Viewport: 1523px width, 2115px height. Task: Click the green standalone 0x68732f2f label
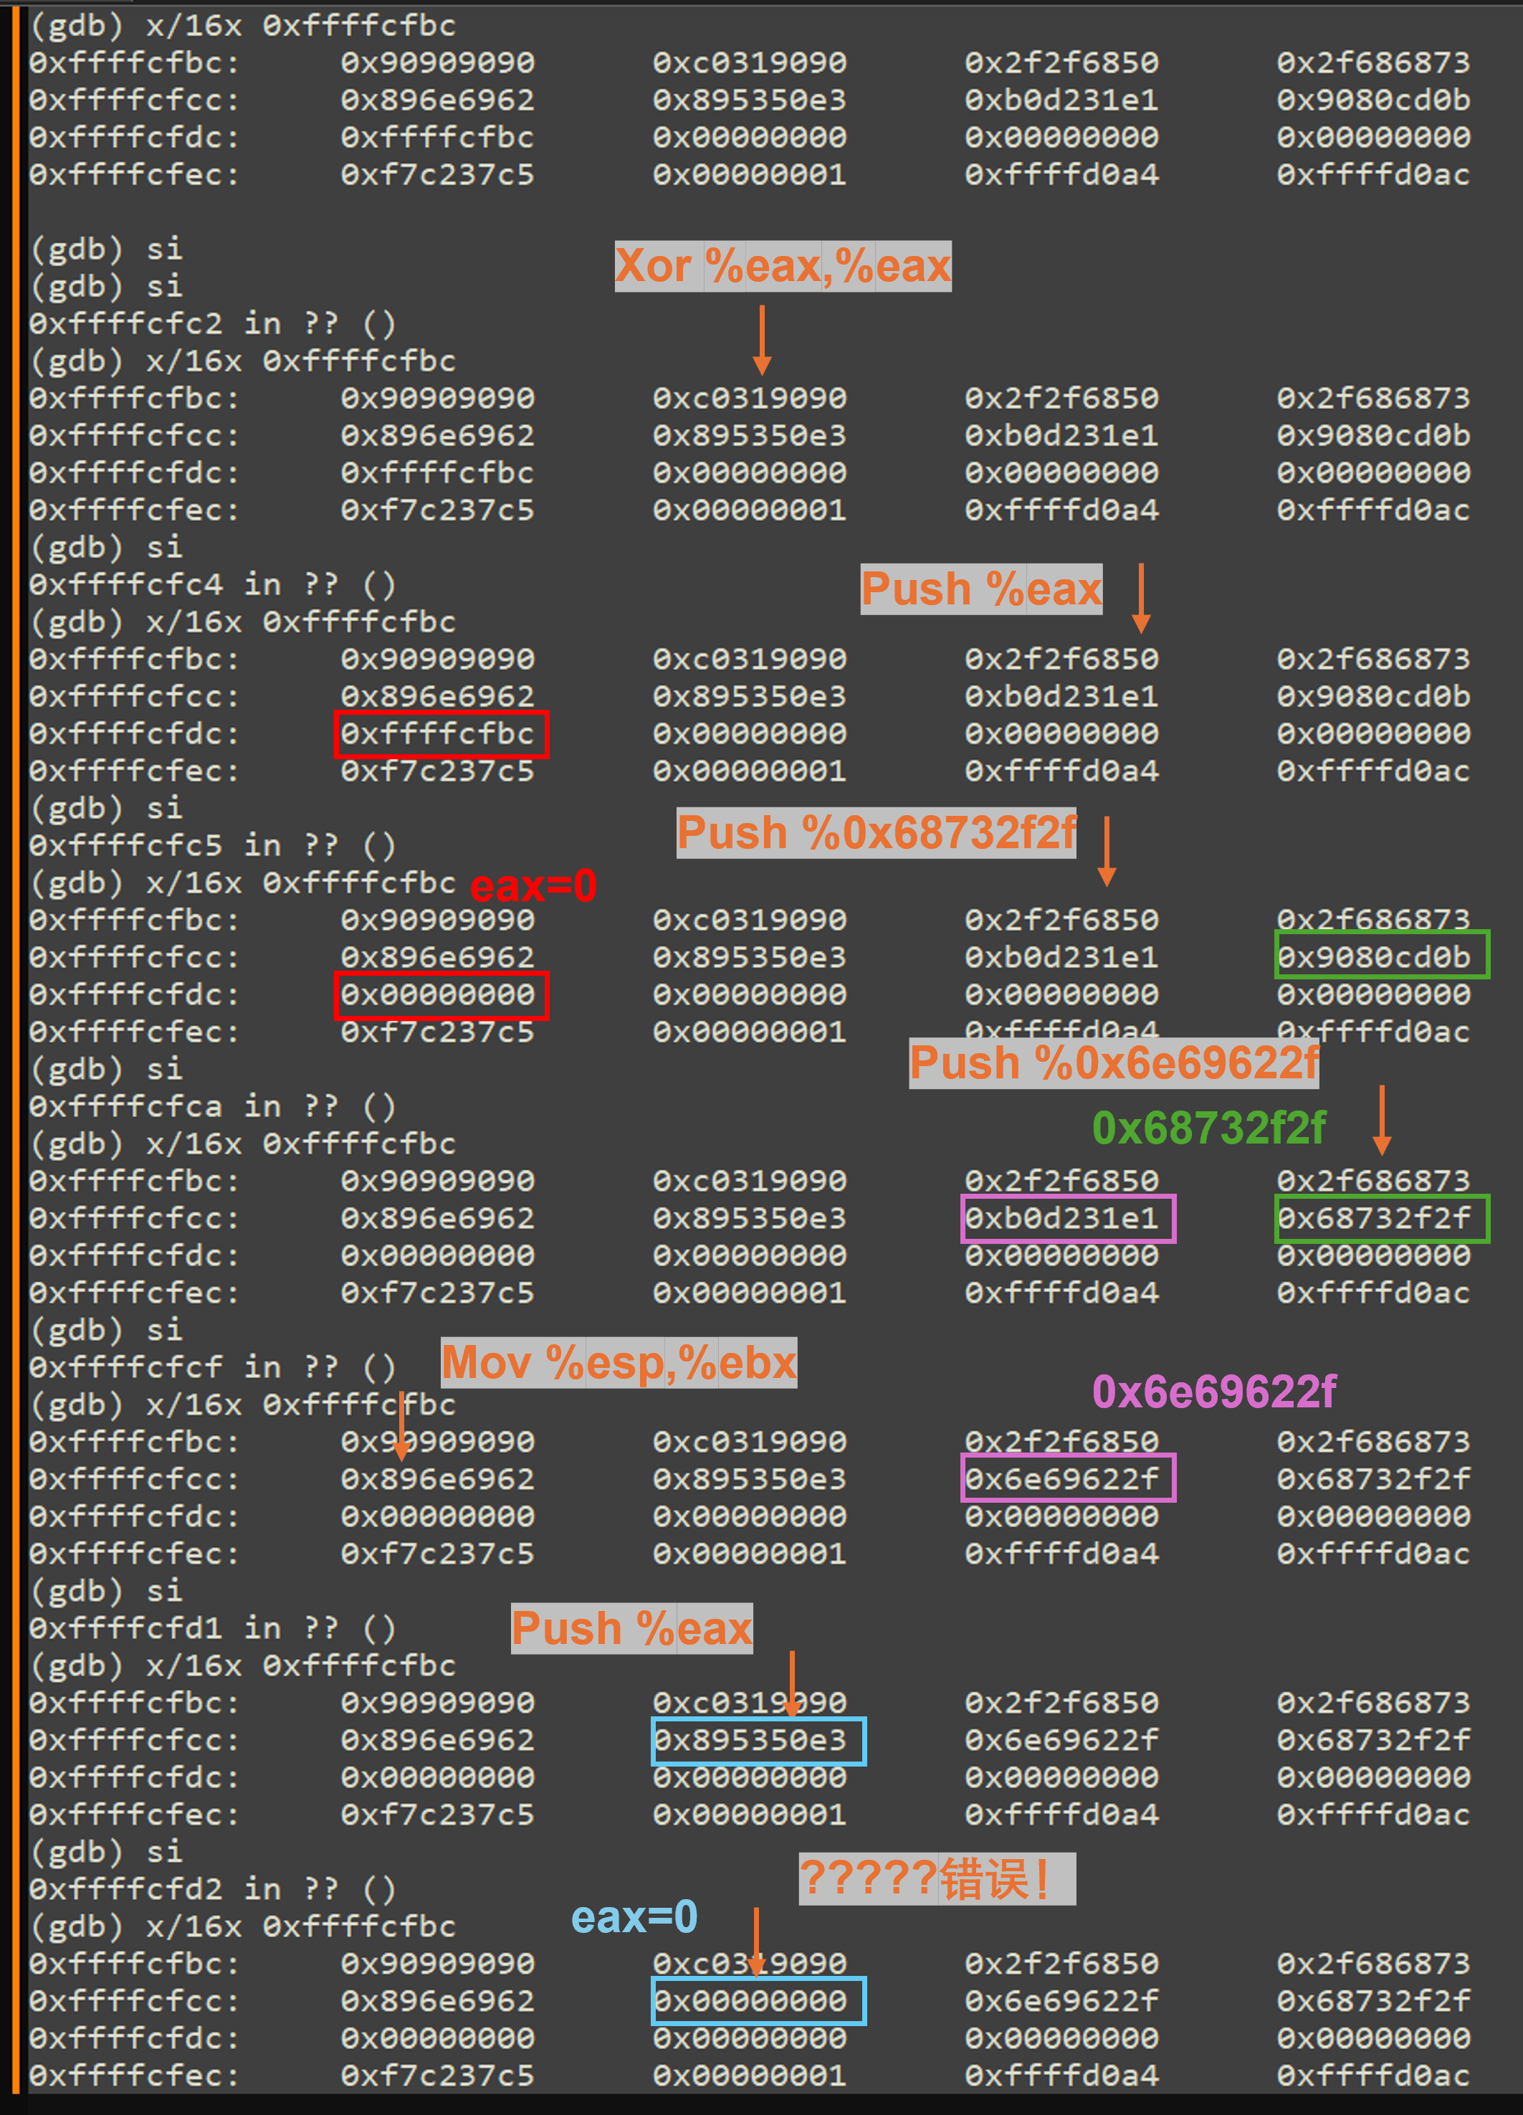tap(1208, 1128)
